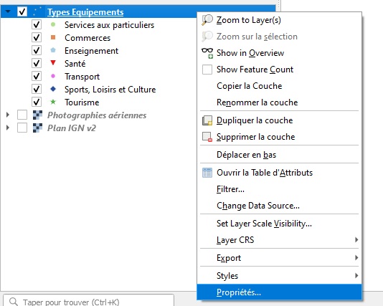Open Ouvrir la Table d'Attributs

(x=279, y=173)
